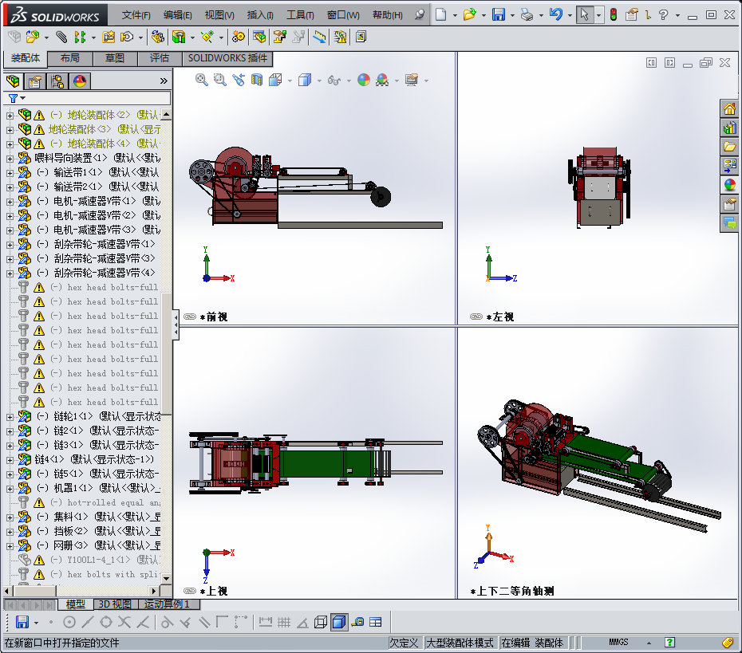The height and width of the screenshot is (653, 742).
Task: Click the Exploded View icon
Action: click(x=280, y=37)
